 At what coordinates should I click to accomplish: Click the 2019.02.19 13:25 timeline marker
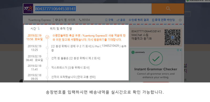click(47, 48)
